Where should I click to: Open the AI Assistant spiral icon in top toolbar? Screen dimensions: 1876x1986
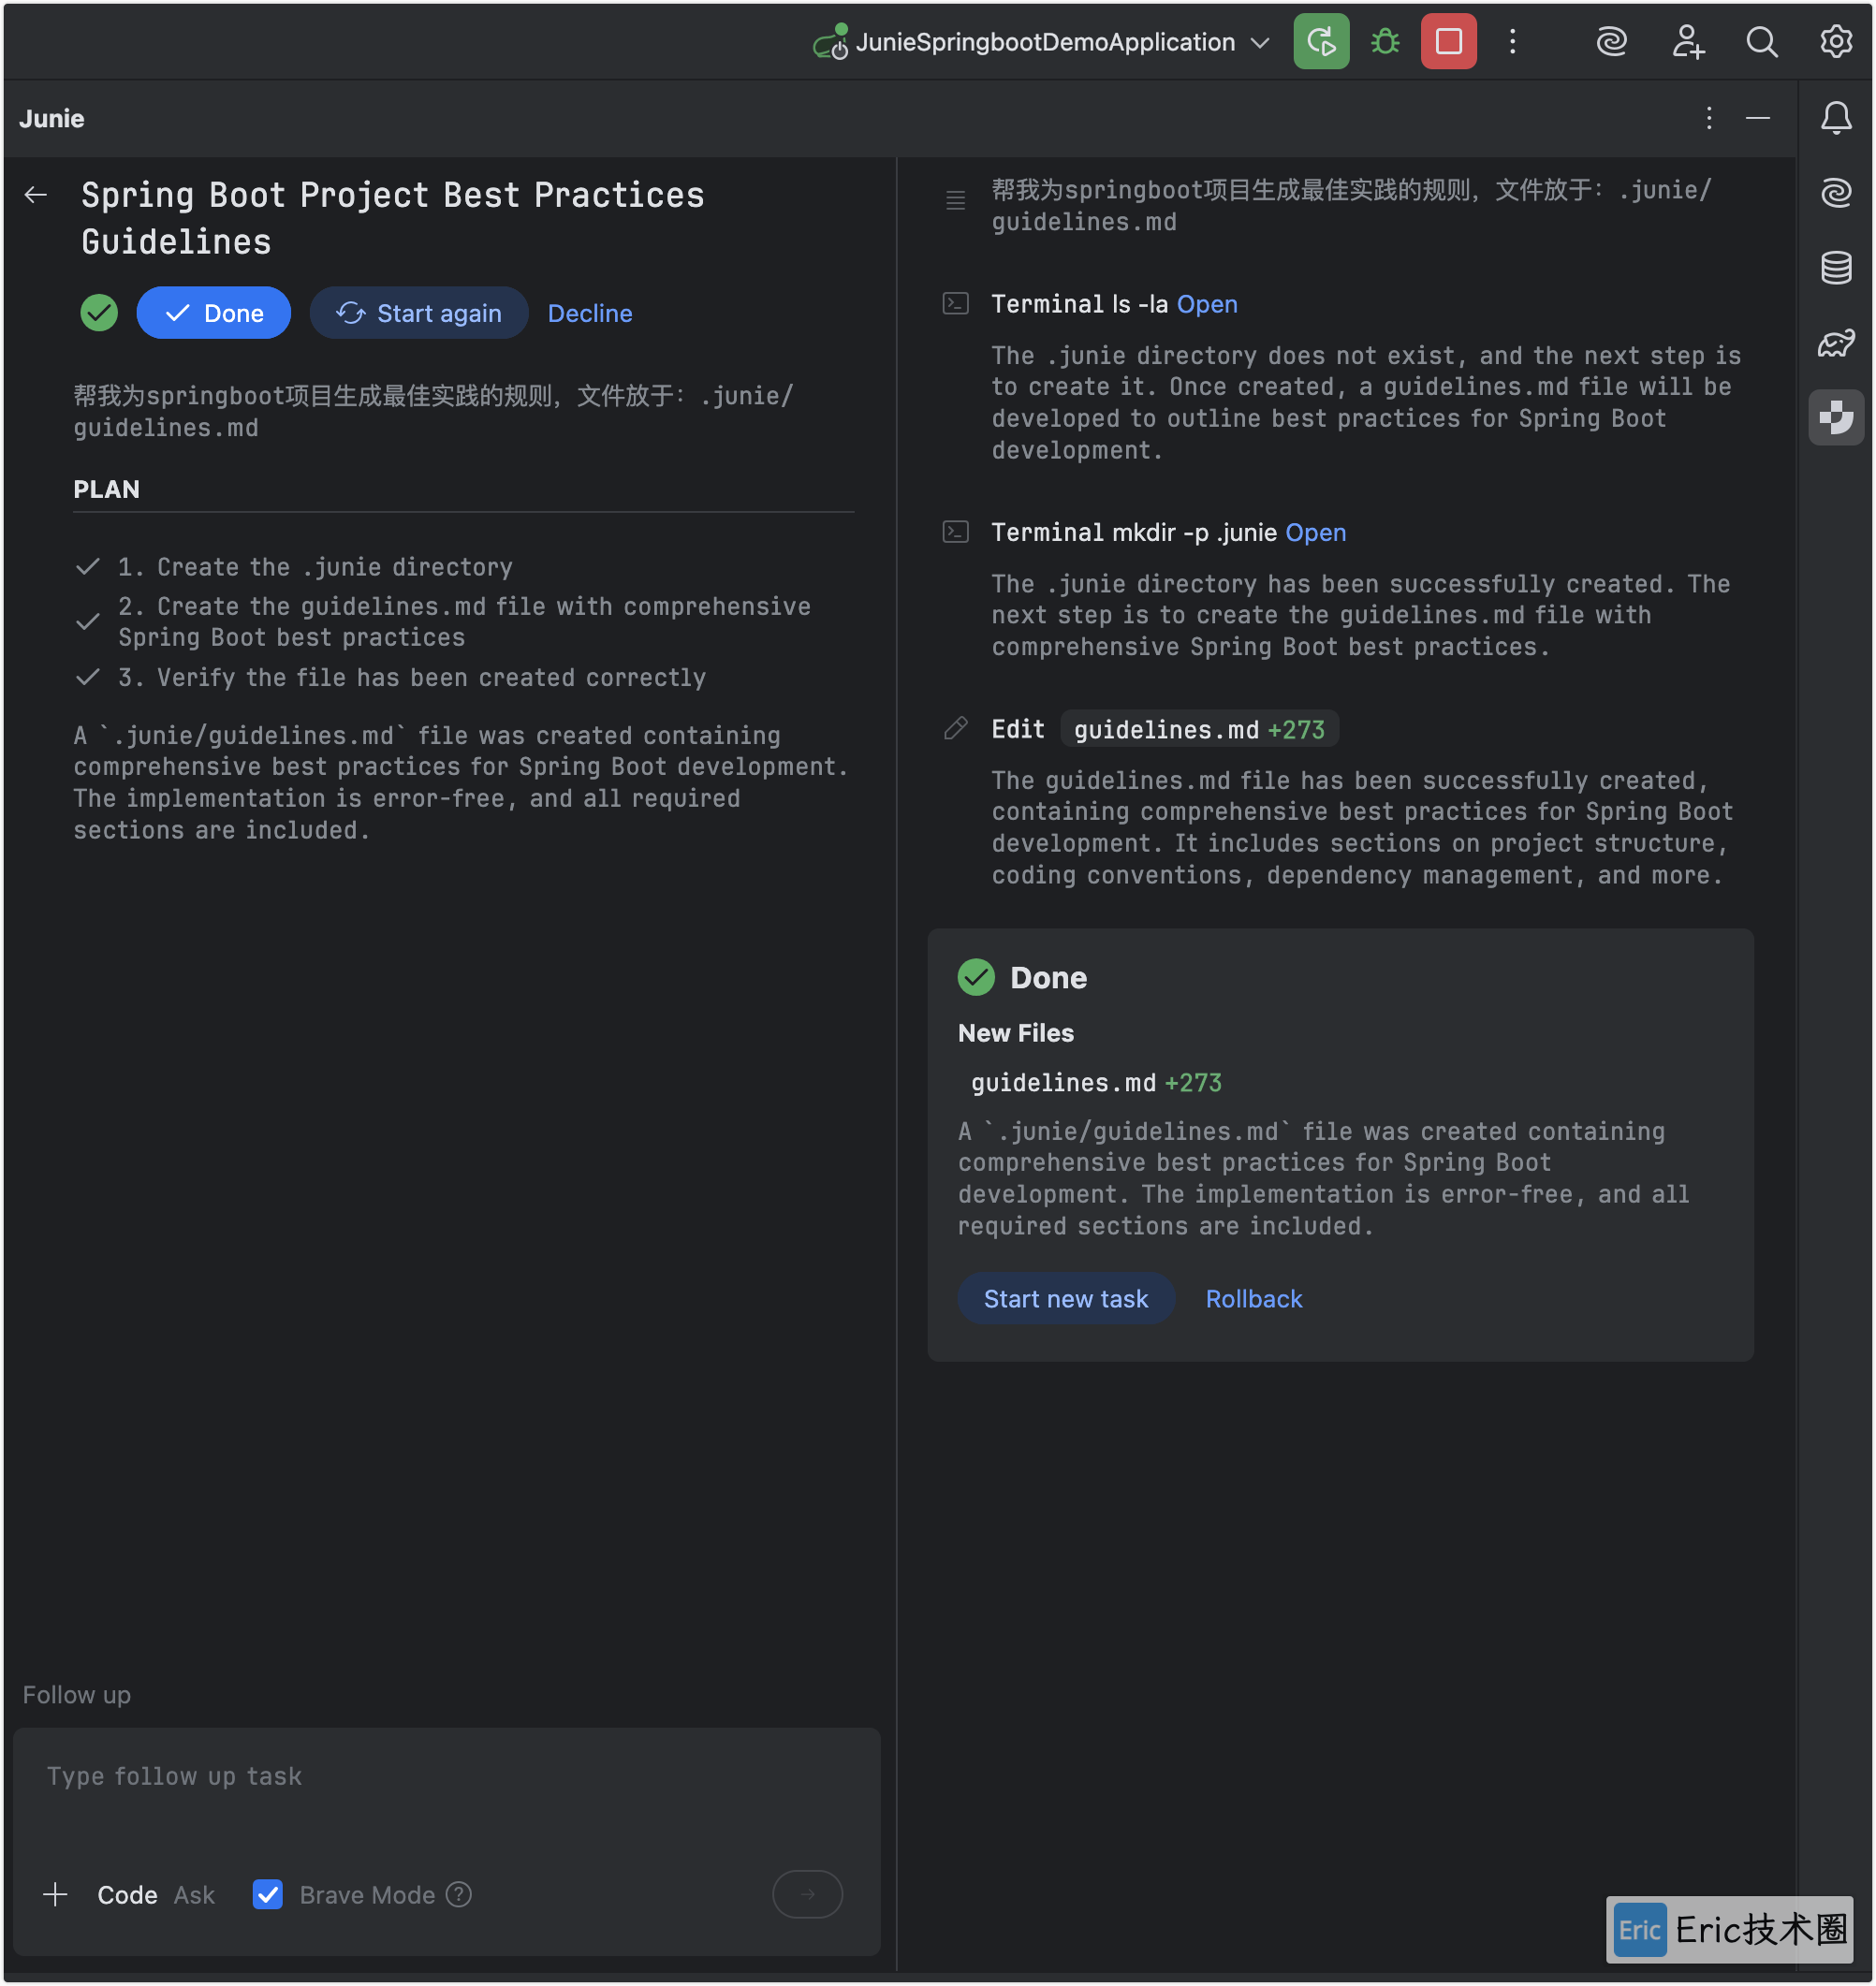coord(1611,42)
